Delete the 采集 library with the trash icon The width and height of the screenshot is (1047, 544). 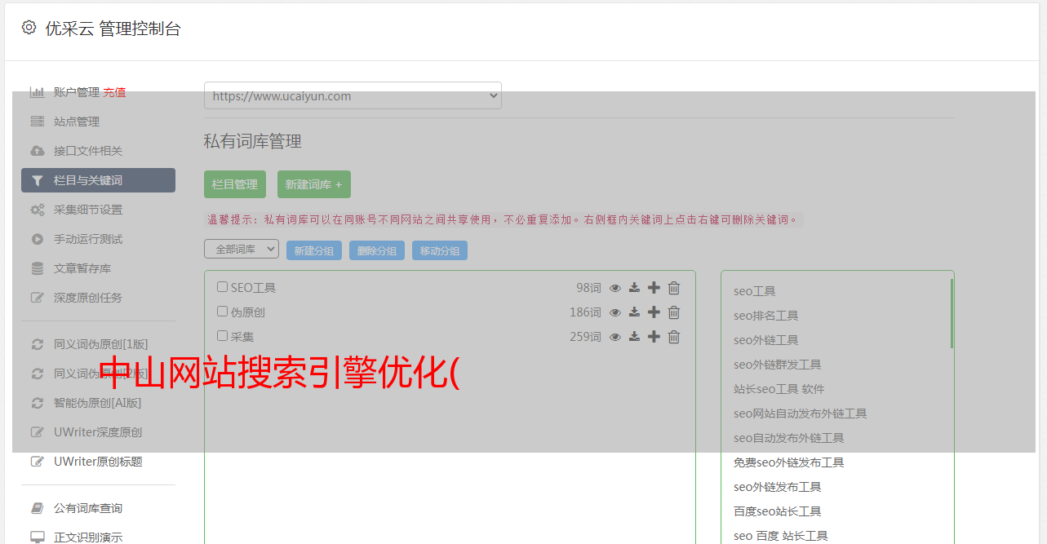[674, 337]
